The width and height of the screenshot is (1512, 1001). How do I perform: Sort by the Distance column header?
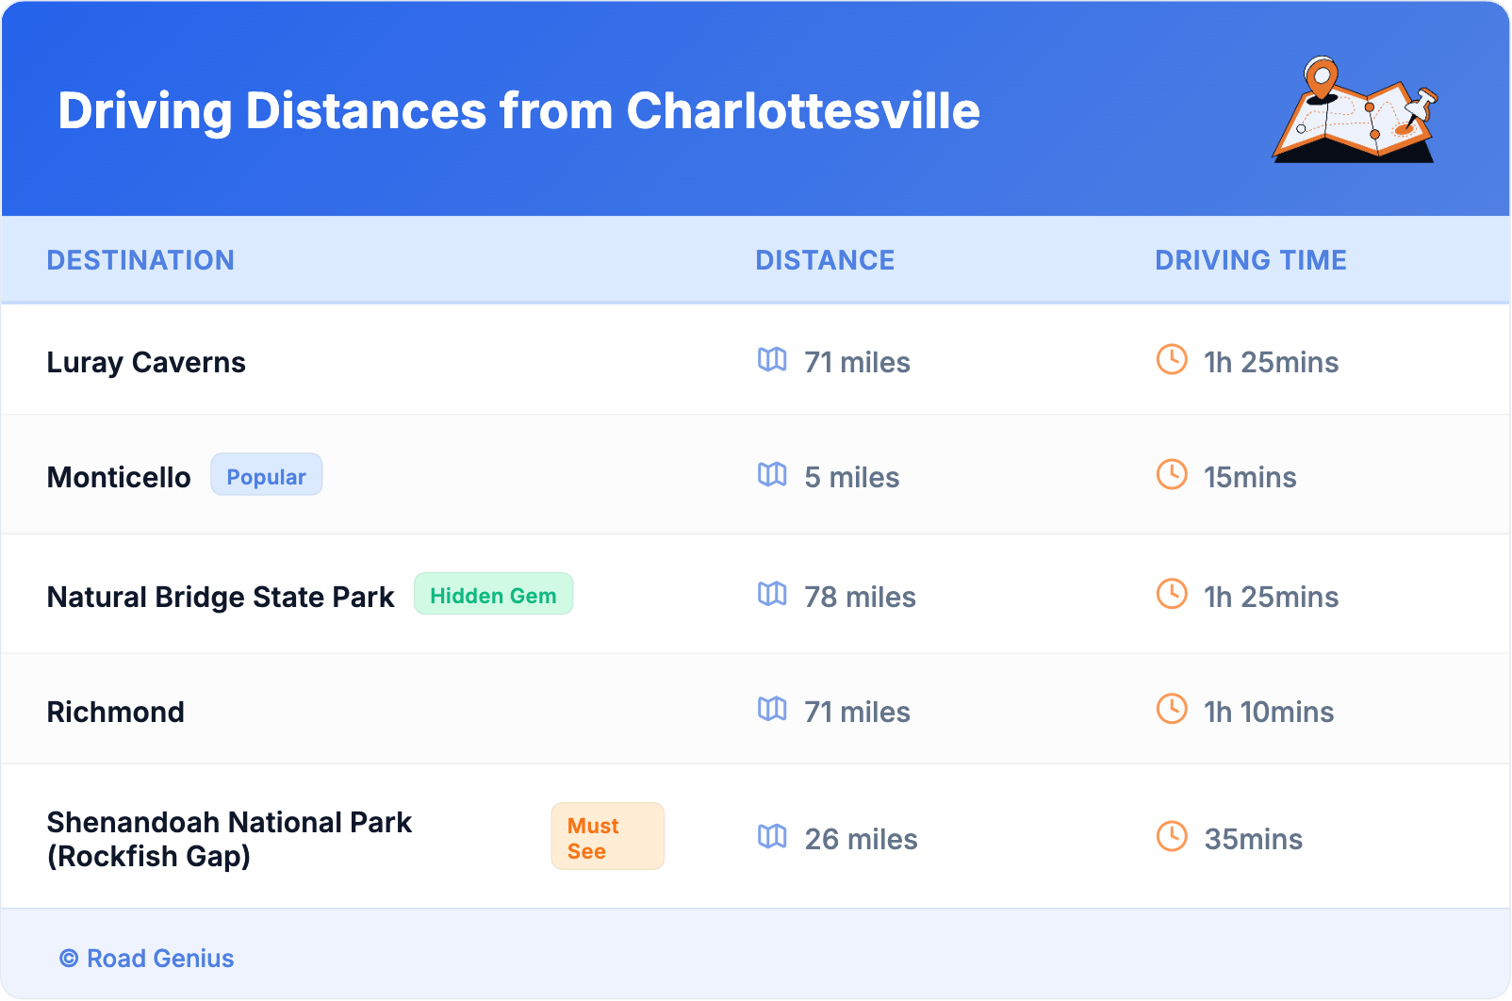(x=825, y=260)
